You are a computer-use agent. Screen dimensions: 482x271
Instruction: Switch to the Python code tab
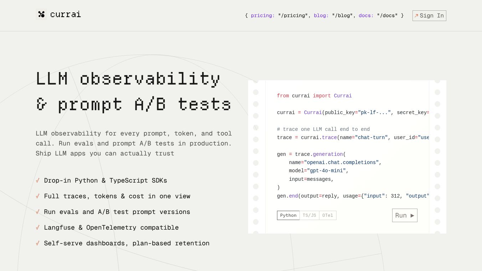tap(288, 215)
